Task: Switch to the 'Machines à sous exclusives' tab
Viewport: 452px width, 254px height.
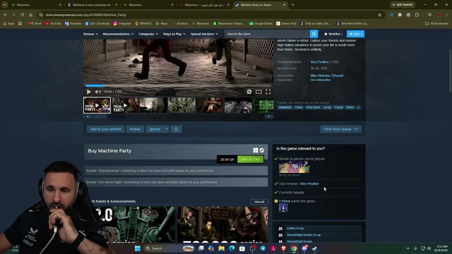Action: point(92,5)
